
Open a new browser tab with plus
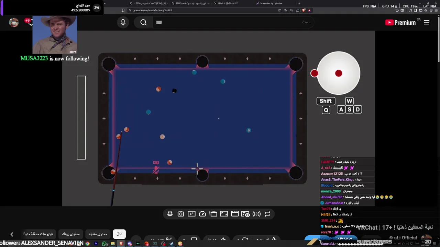click(x=299, y=3)
